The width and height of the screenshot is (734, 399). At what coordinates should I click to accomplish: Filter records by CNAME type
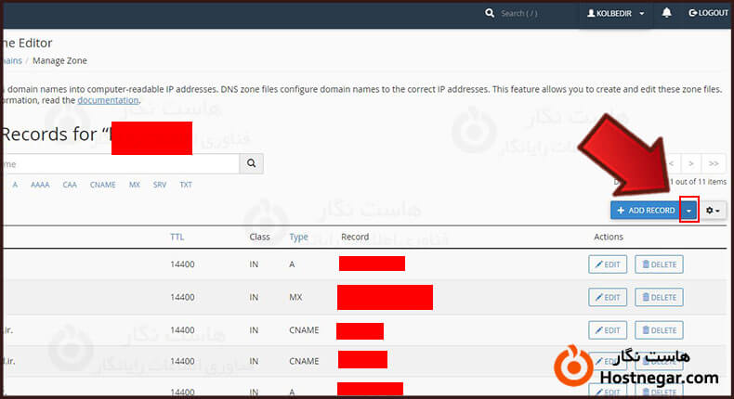tap(102, 185)
